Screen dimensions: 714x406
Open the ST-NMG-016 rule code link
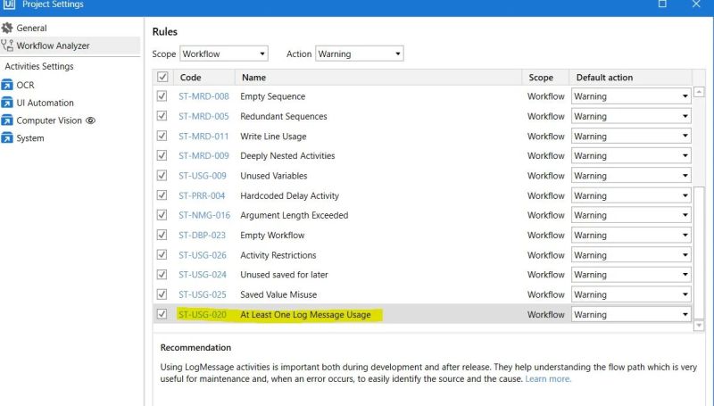coord(204,215)
